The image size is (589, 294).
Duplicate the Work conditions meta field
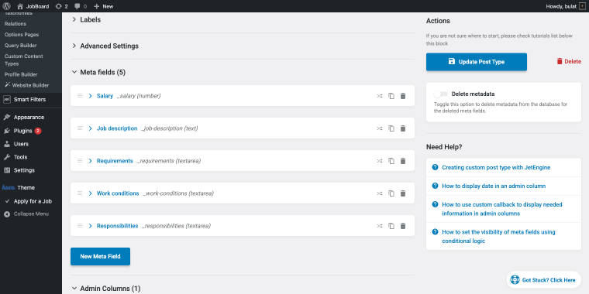point(391,193)
